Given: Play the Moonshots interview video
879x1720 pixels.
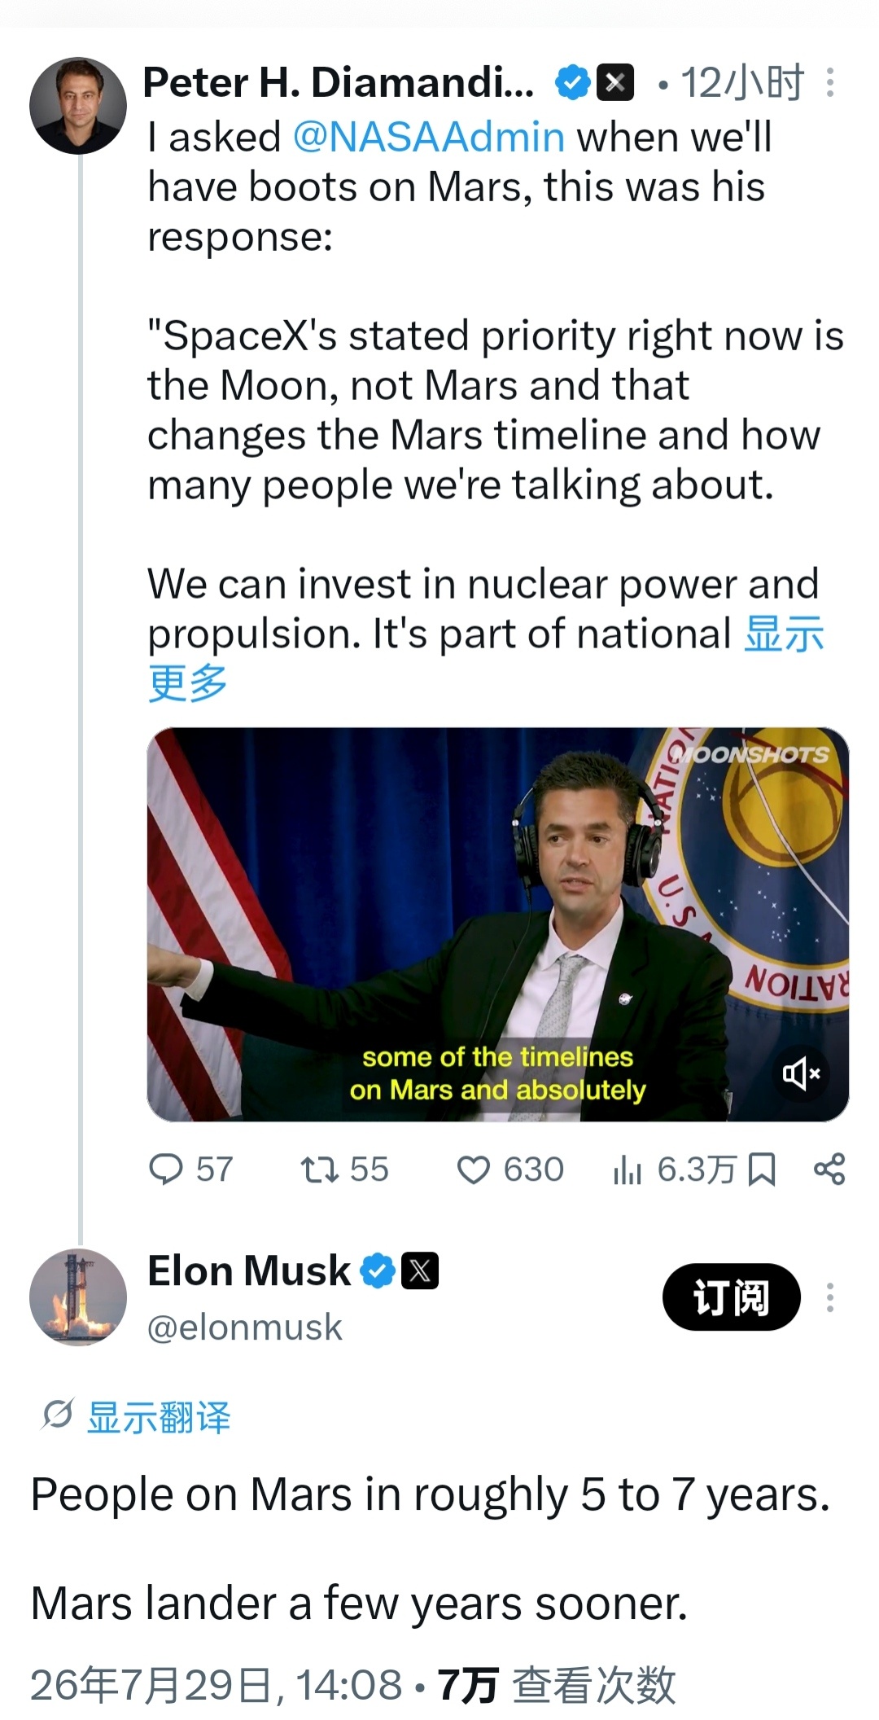Looking at the screenshot, I should click(498, 924).
